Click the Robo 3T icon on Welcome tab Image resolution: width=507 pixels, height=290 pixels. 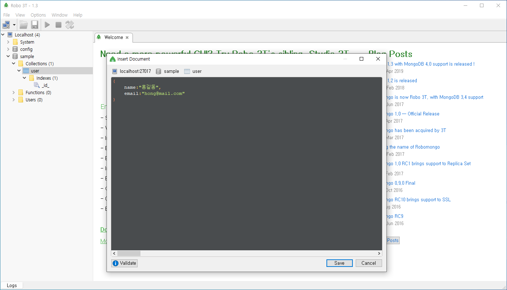click(99, 37)
